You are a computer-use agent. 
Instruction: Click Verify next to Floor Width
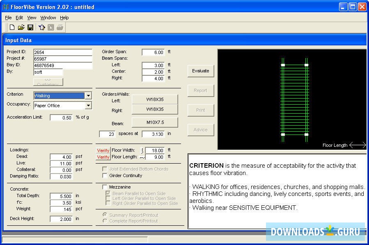tap(103, 151)
